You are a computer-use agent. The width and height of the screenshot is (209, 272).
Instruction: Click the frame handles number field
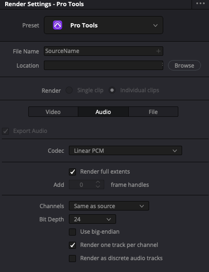(86, 184)
